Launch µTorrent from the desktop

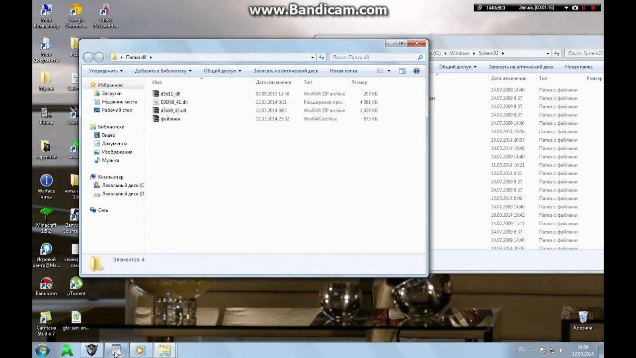click(76, 286)
